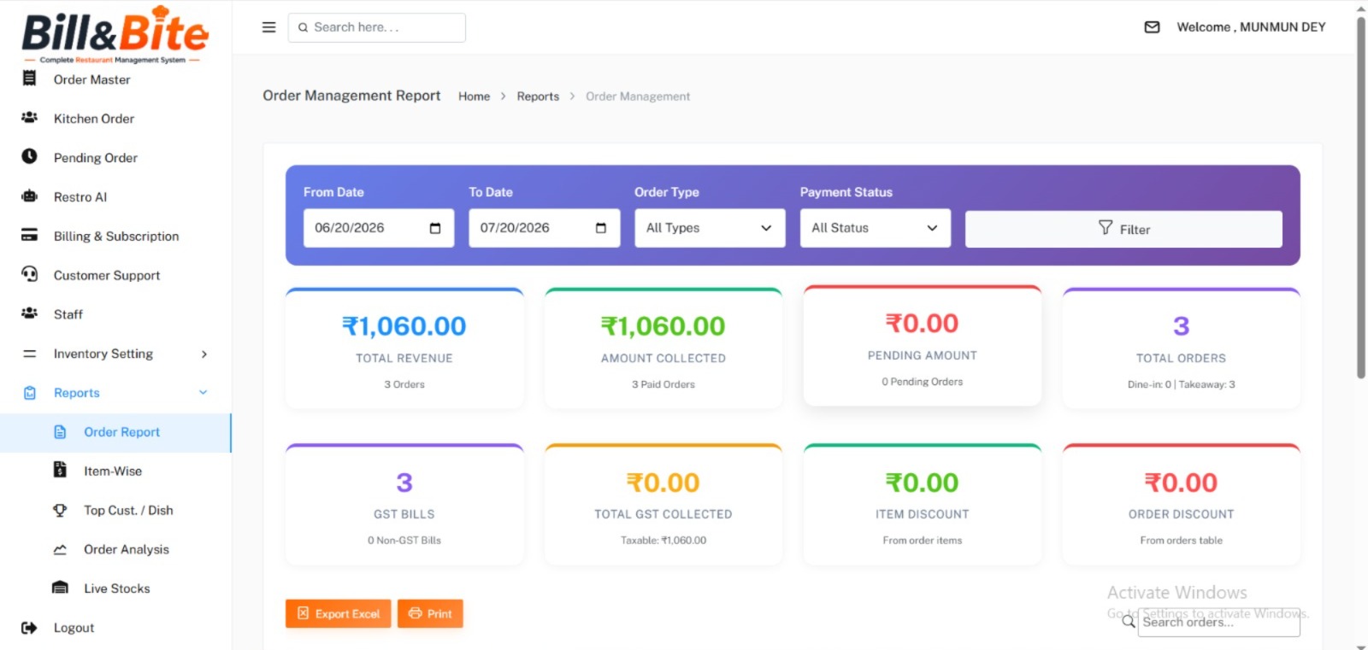The width and height of the screenshot is (1368, 650).
Task: Click the Order Analysis chart icon
Action: pos(60,549)
